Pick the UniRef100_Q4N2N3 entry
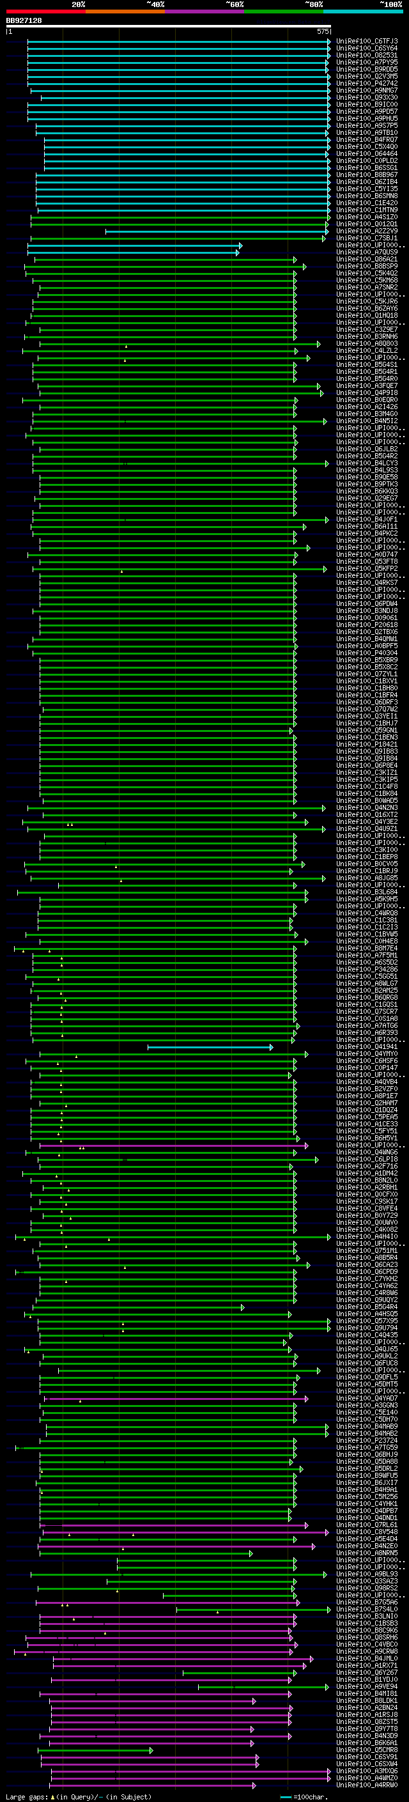 [367, 808]
